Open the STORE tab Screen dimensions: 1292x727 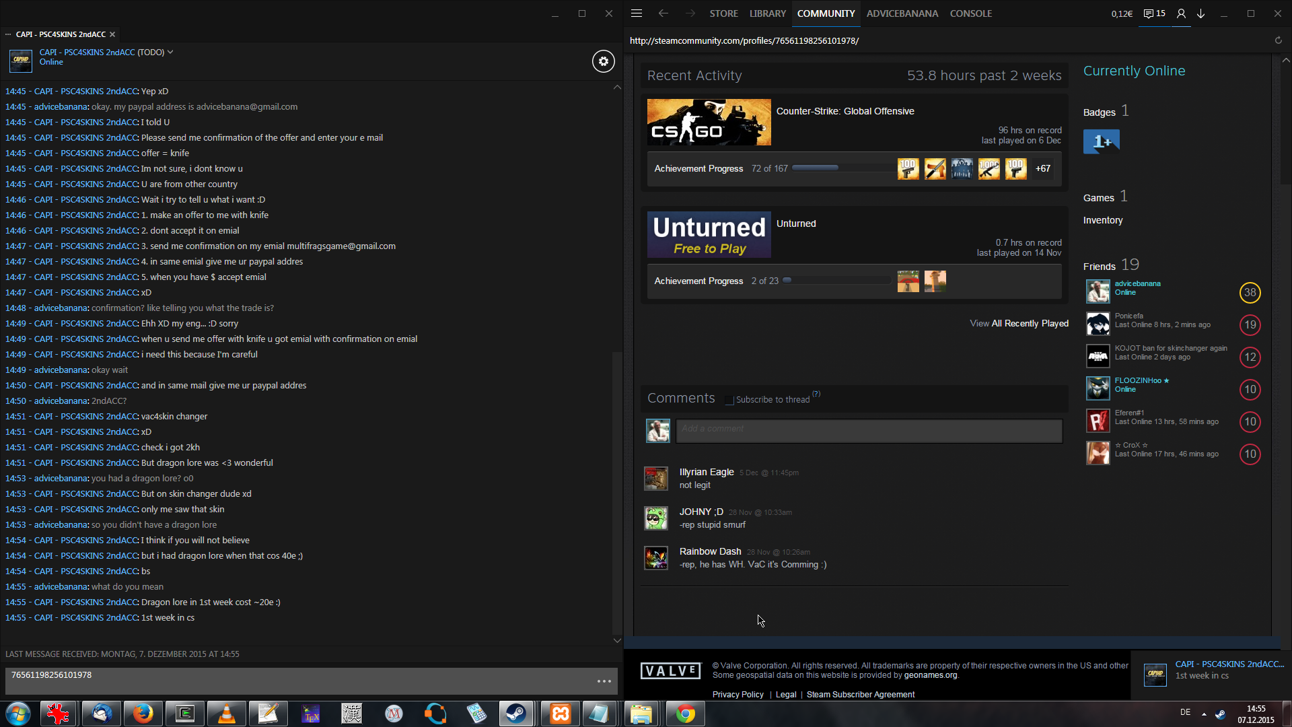(x=723, y=13)
